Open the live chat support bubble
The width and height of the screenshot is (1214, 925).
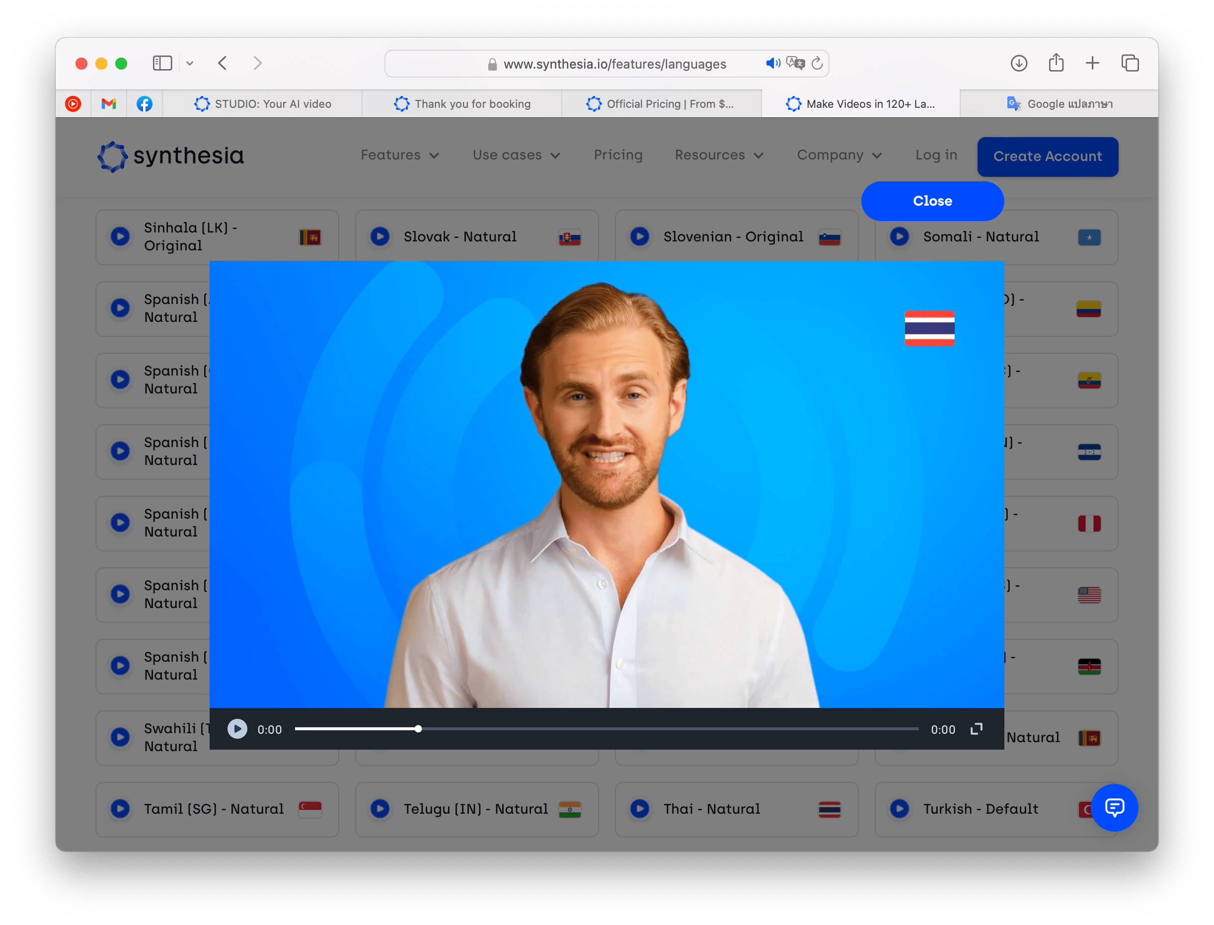pyautogui.click(x=1114, y=807)
